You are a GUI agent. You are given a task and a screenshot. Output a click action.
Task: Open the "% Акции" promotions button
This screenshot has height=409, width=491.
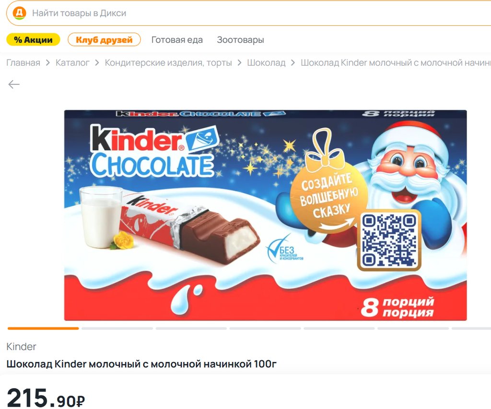tap(33, 40)
